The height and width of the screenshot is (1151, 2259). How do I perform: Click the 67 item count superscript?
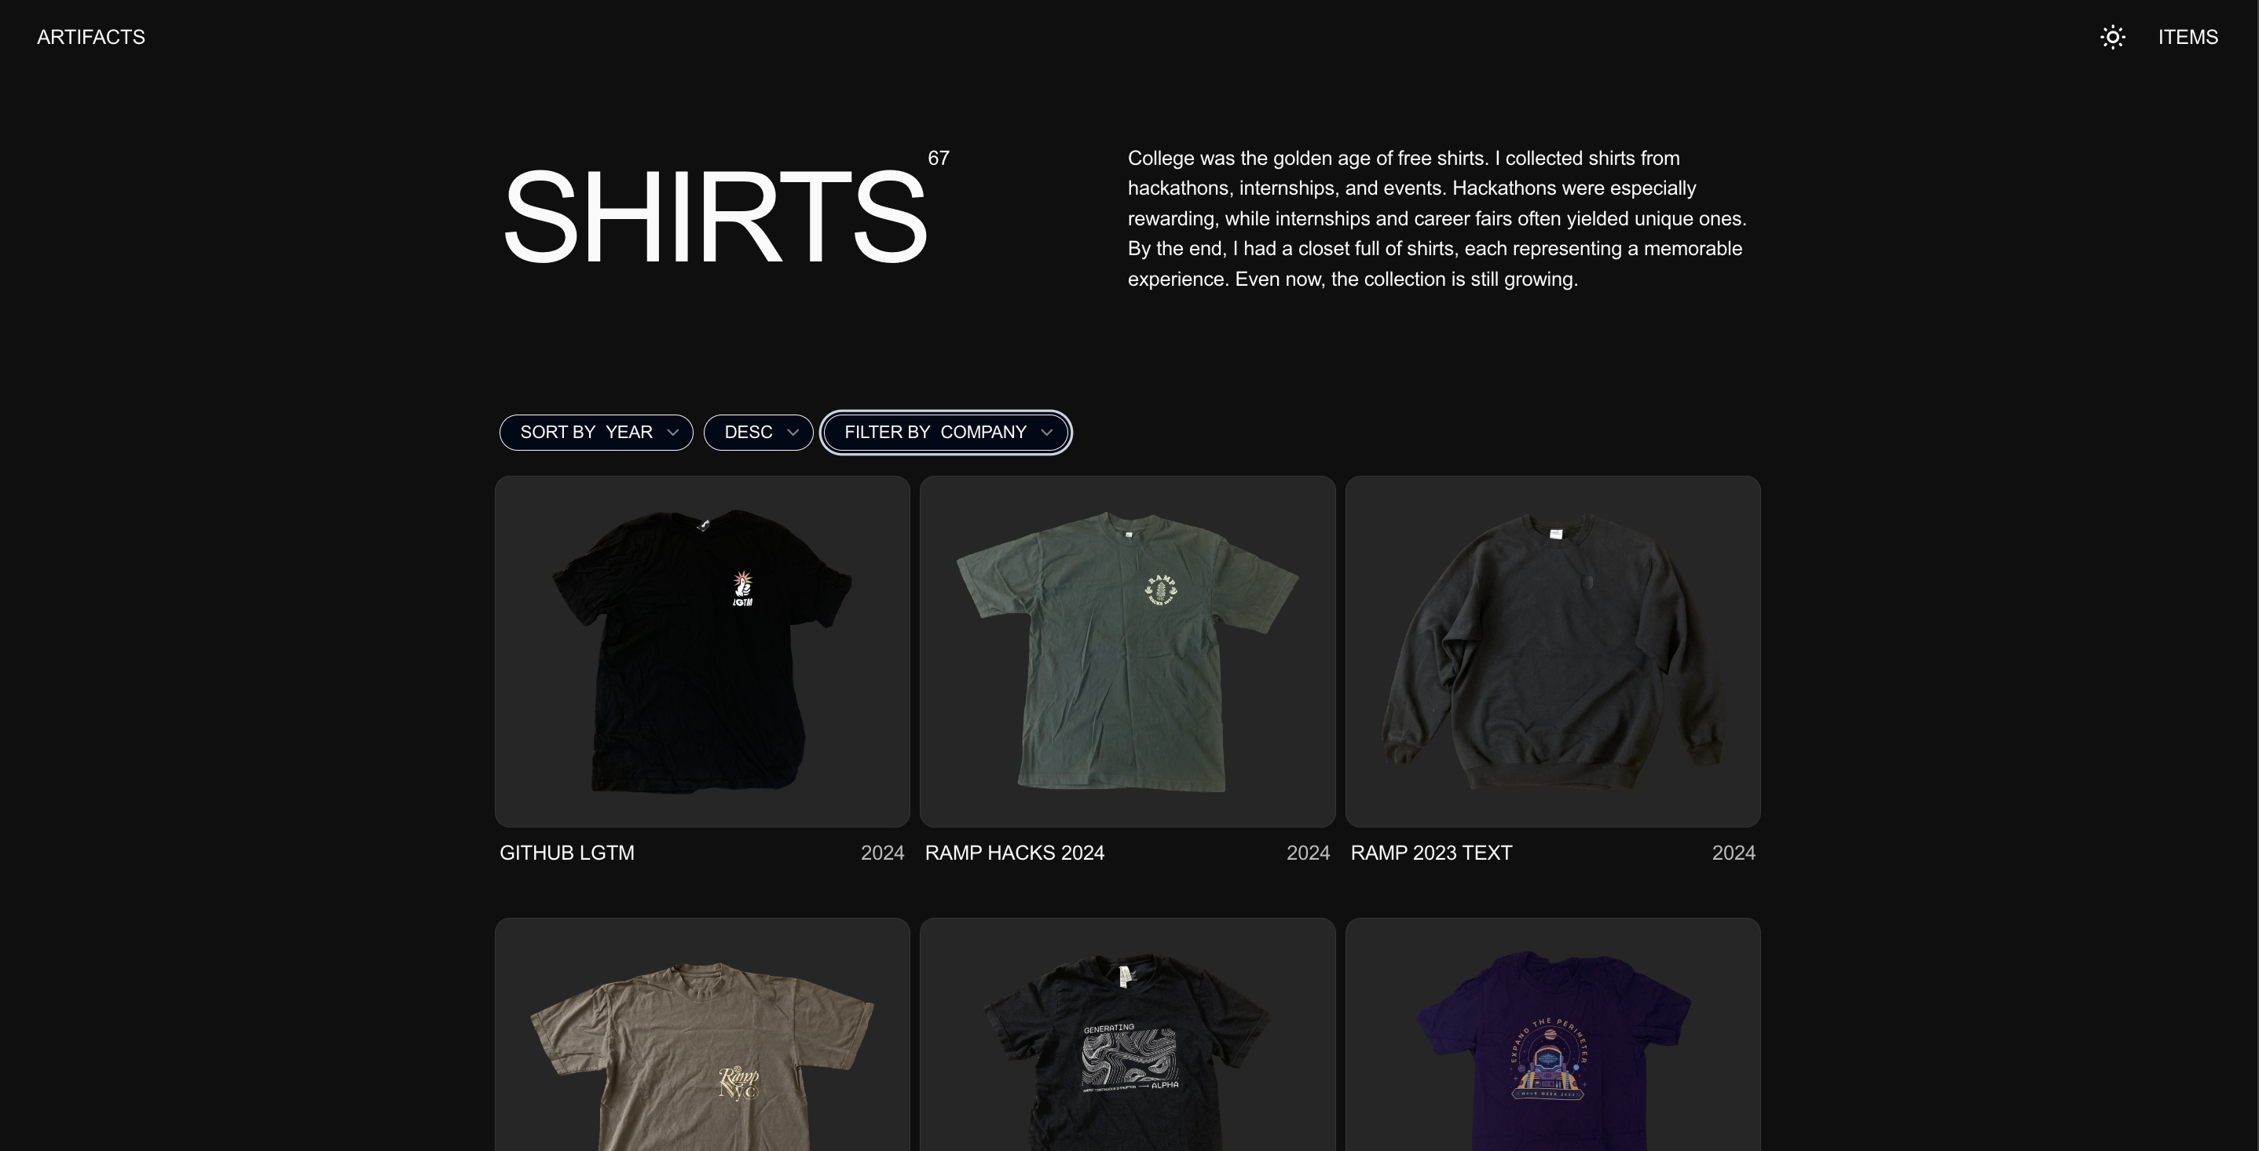(x=939, y=158)
